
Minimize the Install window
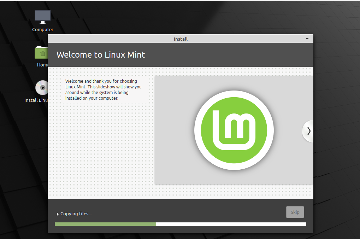click(x=307, y=39)
